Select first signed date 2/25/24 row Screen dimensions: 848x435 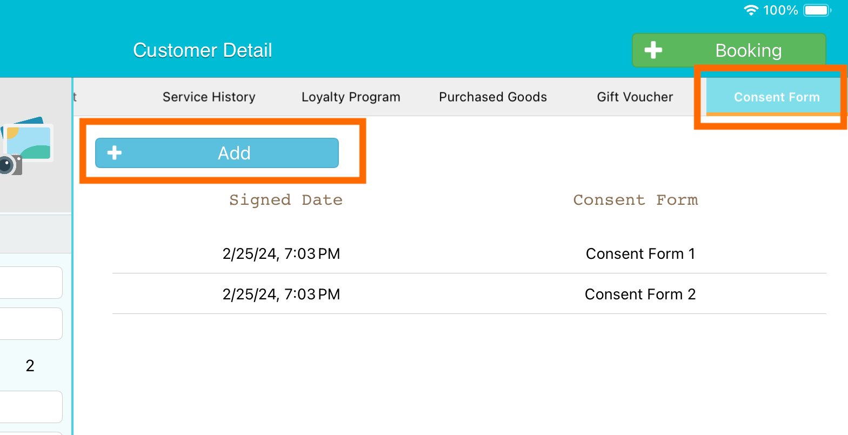281,253
